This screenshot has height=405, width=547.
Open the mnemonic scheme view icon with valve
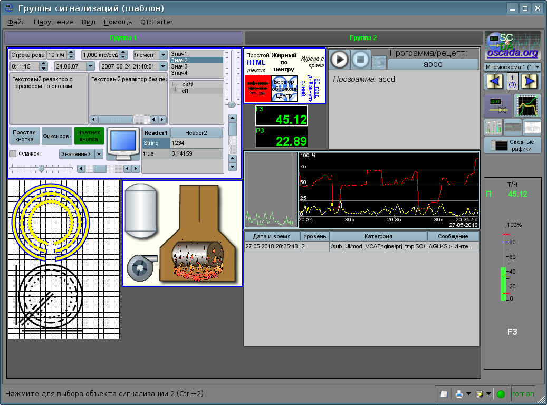[x=497, y=105]
